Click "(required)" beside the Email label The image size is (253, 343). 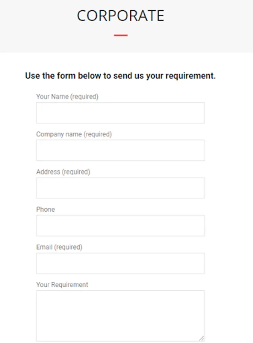coord(68,247)
